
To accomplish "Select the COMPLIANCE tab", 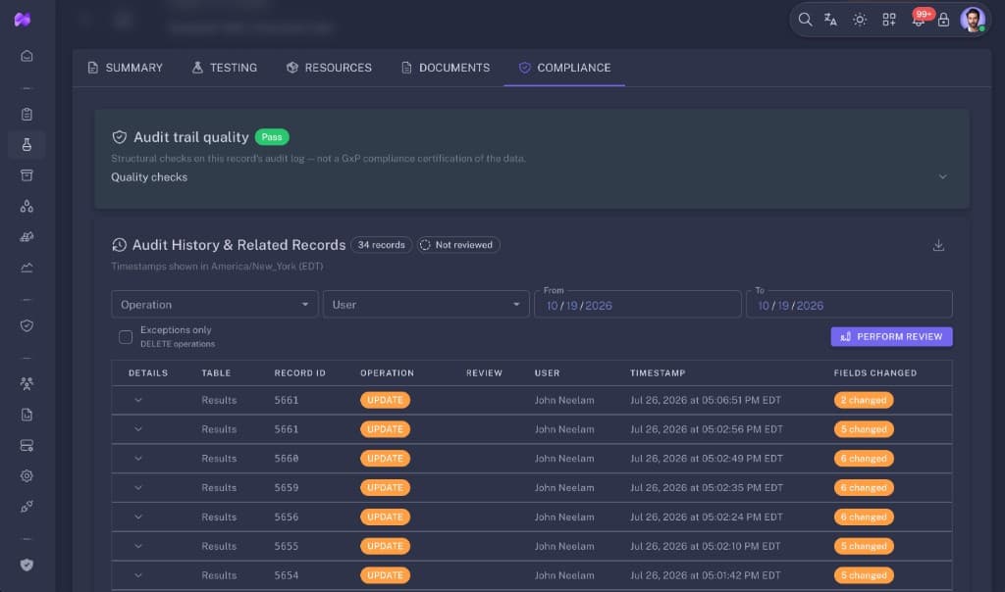I will point(564,68).
